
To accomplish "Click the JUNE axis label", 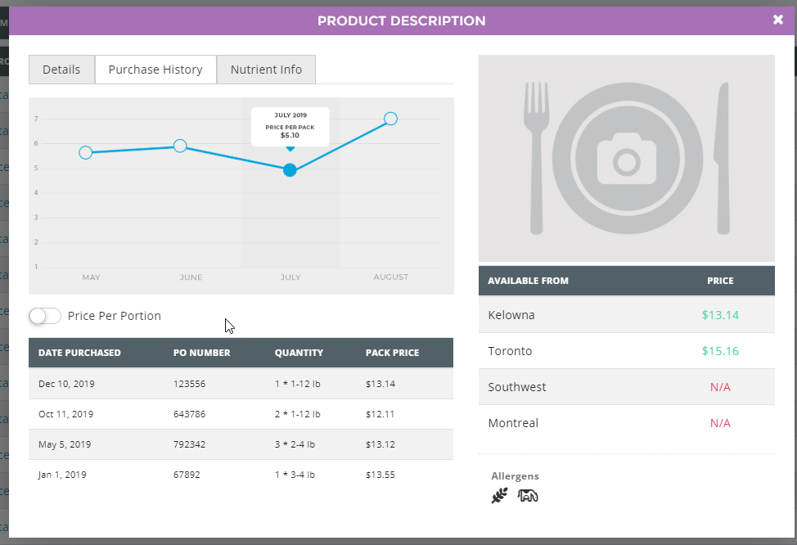I will point(191,277).
